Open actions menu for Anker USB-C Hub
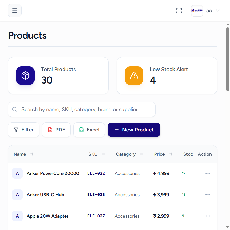The height and width of the screenshot is (230, 230). pos(208,195)
